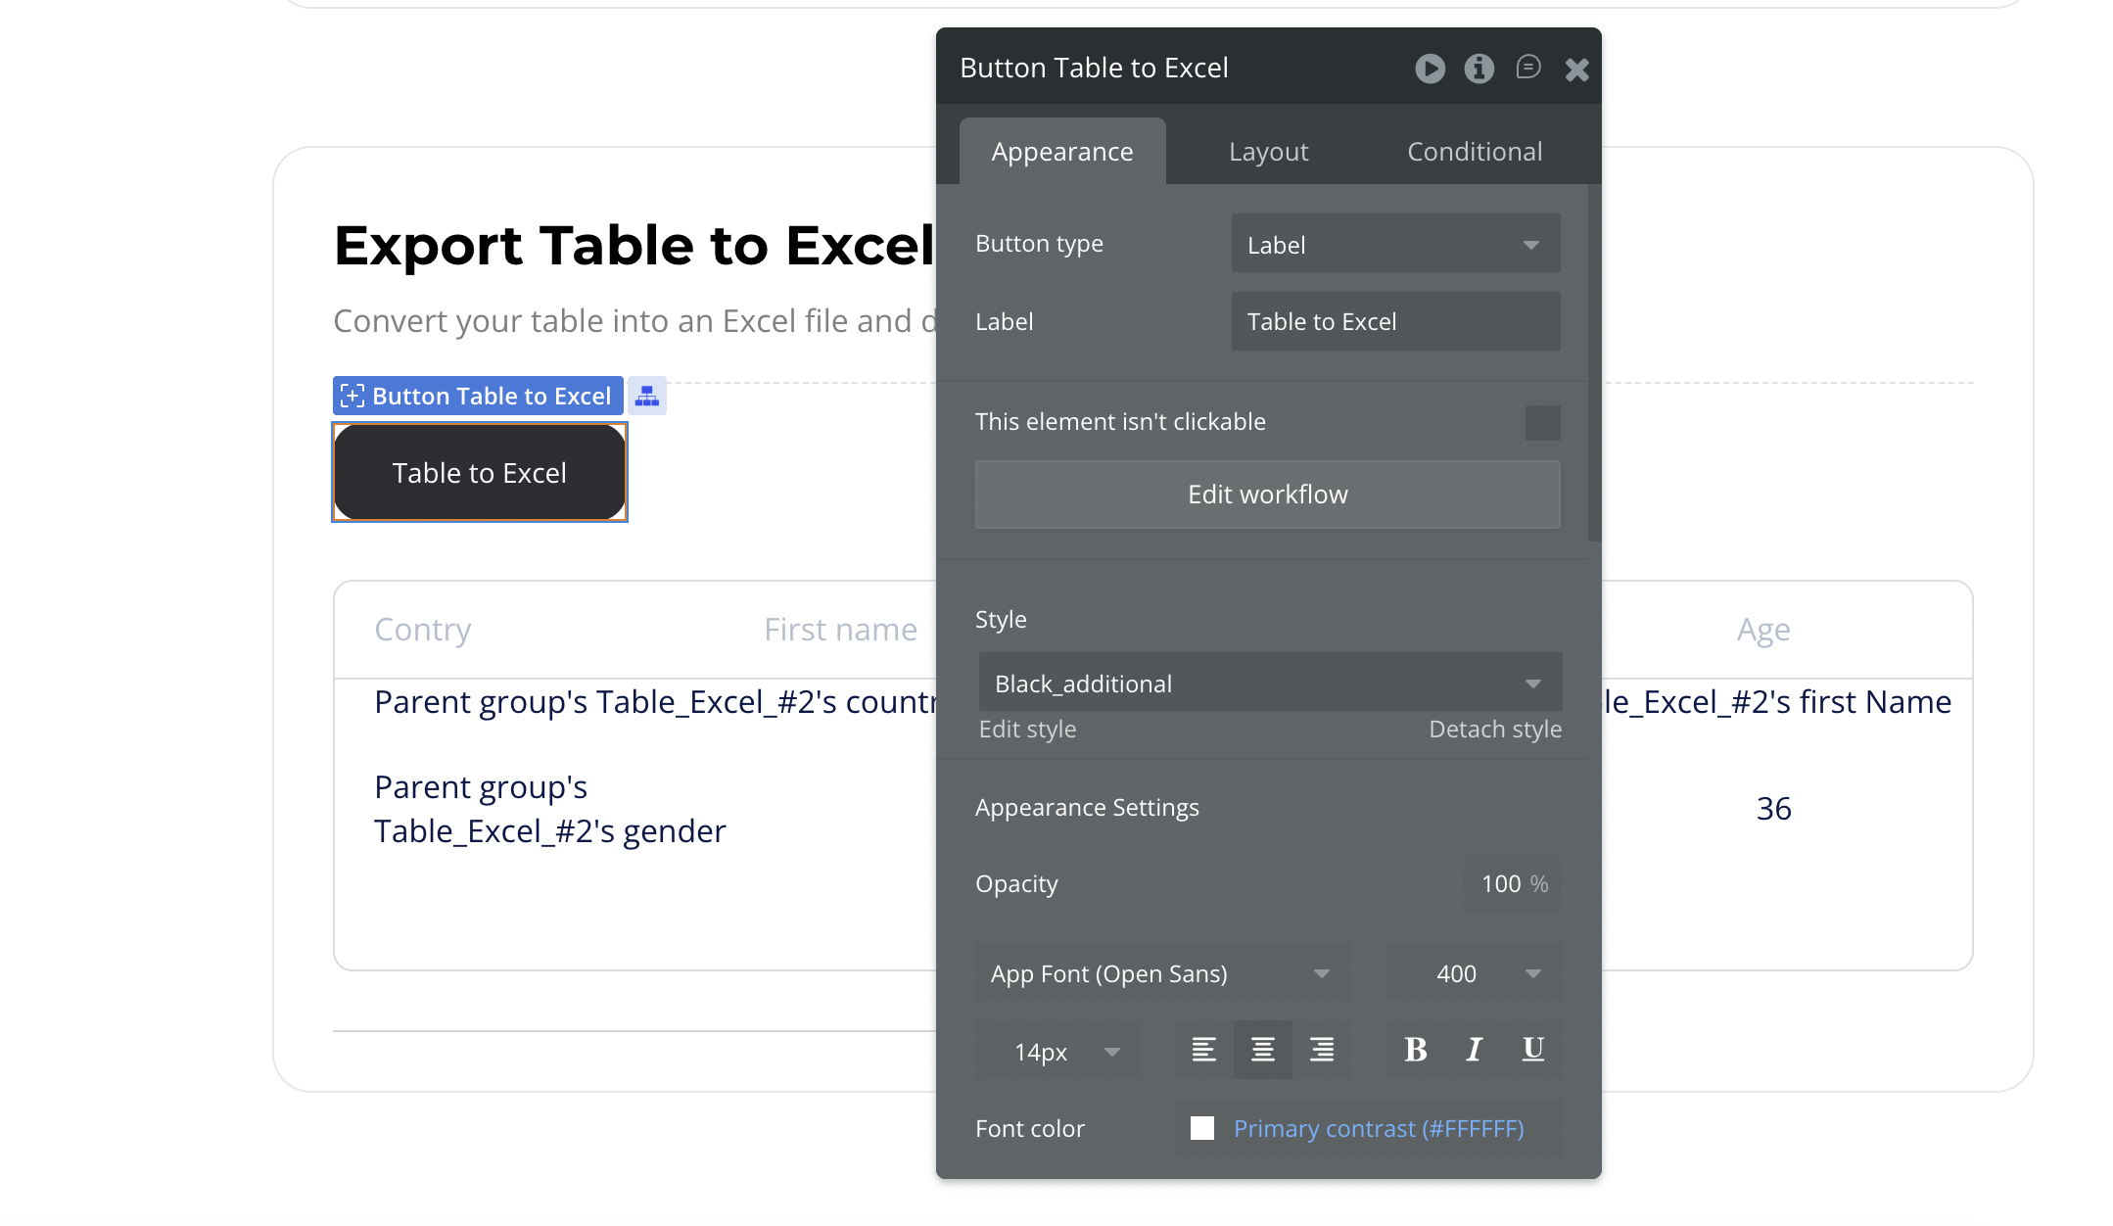Viewport: 2113px width, 1226px height.
Task: Select center text alignment icon
Action: pyautogui.click(x=1262, y=1050)
